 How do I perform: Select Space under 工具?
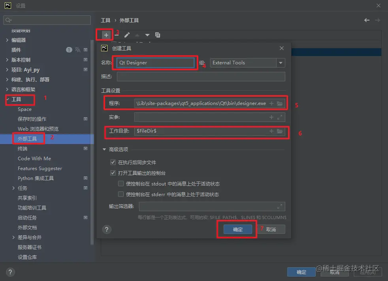24,109
